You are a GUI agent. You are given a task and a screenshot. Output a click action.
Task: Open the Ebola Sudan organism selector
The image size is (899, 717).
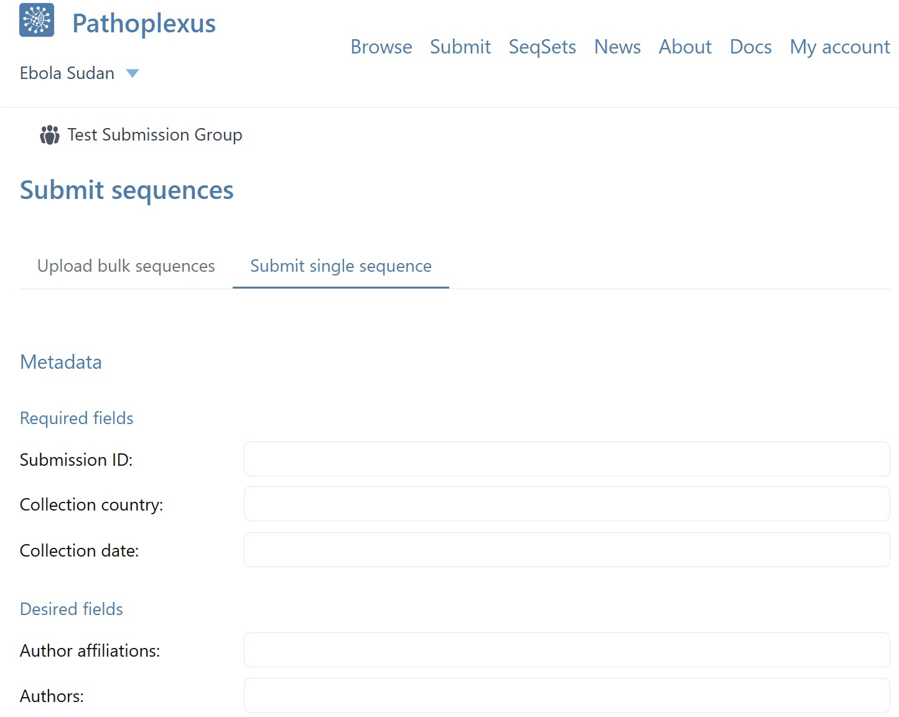67,73
